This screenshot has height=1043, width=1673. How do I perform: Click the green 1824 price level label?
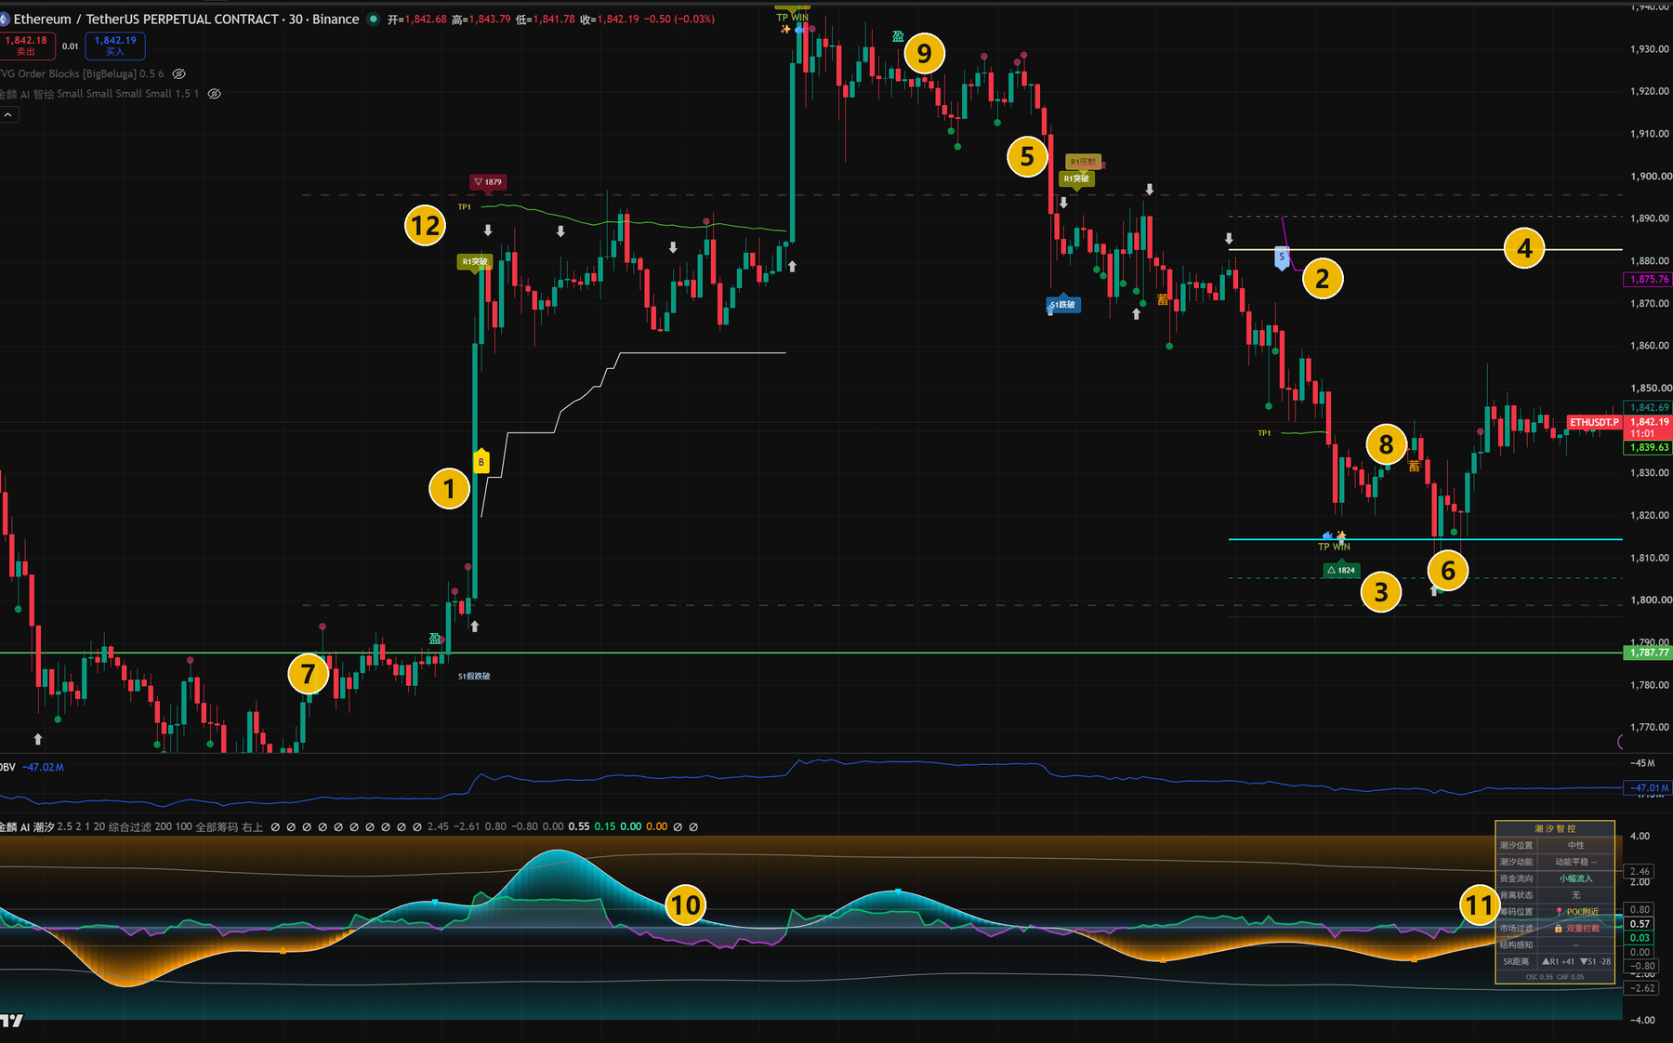1341,570
